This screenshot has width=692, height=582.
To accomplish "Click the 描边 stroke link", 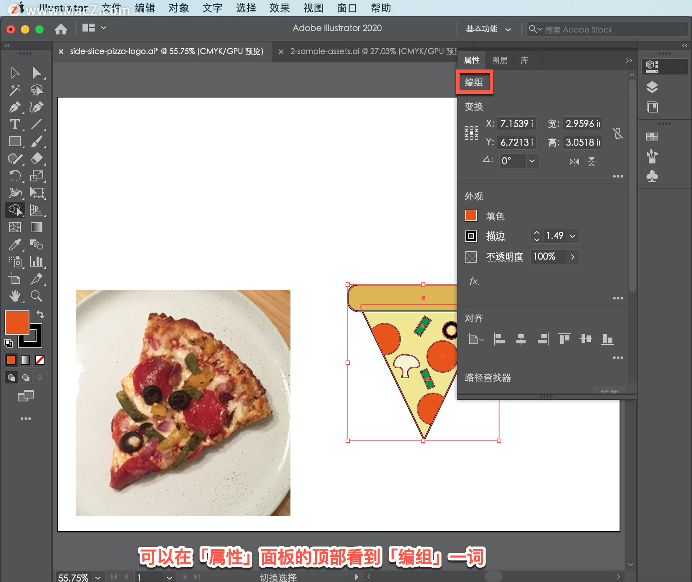I will point(495,236).
